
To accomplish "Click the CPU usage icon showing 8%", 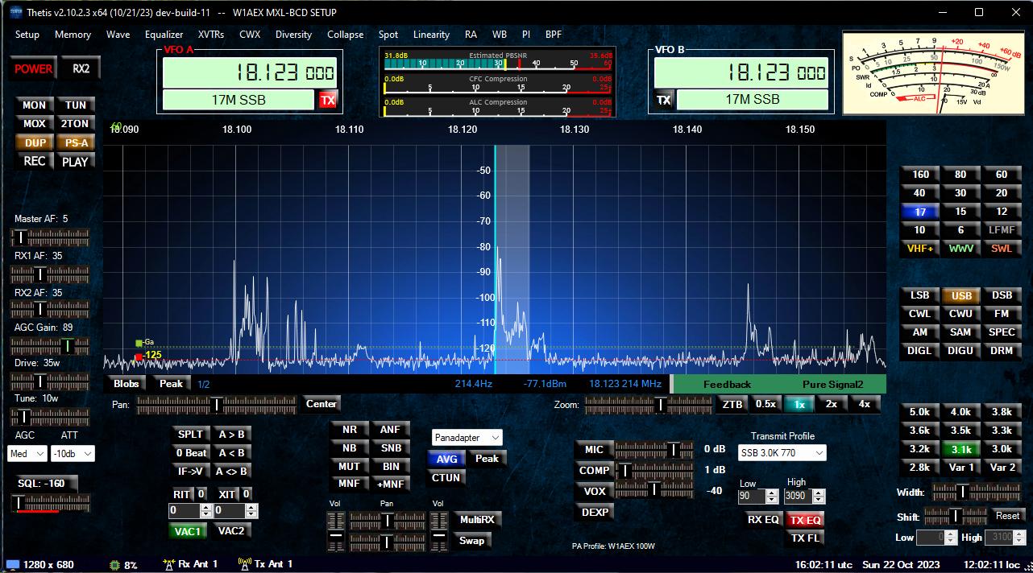I will point(115,565).
